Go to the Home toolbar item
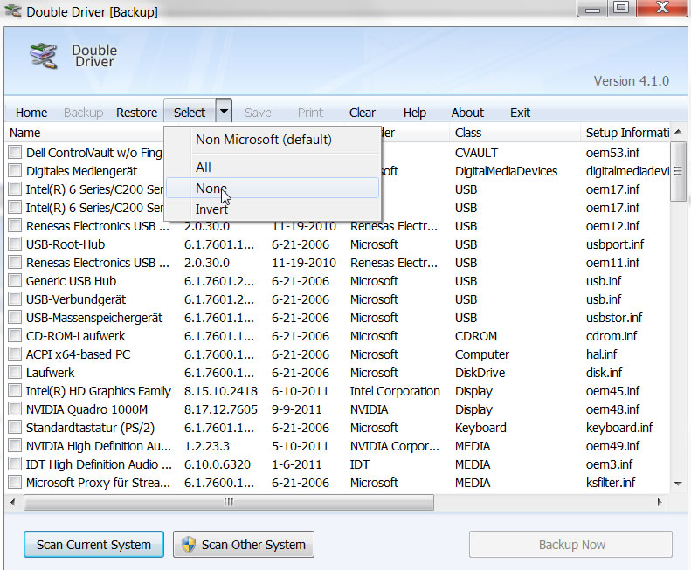This screenshot has width=691, height=570. pyautogui.click(x=31, y=113)
